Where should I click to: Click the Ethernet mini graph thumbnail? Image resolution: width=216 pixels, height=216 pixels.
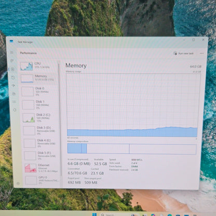pyautogui.click(x=31, y=168)
